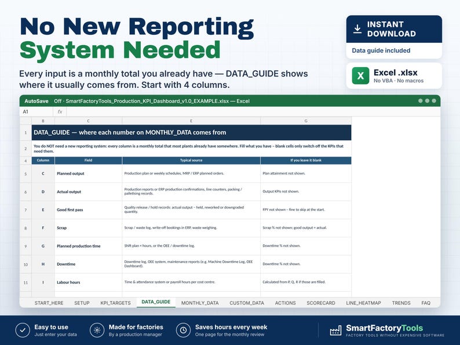The image size is (460, 345).
Task: Open the CUSTOM_DATA sheet tab
Action: point(247,303)
